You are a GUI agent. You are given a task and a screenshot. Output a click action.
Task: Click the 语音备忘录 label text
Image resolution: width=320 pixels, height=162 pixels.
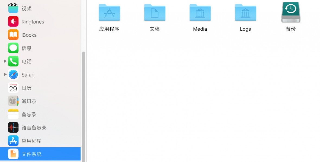click(34, 128)
